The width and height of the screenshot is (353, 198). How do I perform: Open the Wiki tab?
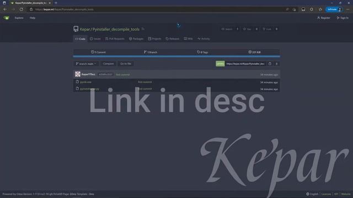tap(188, 39)
